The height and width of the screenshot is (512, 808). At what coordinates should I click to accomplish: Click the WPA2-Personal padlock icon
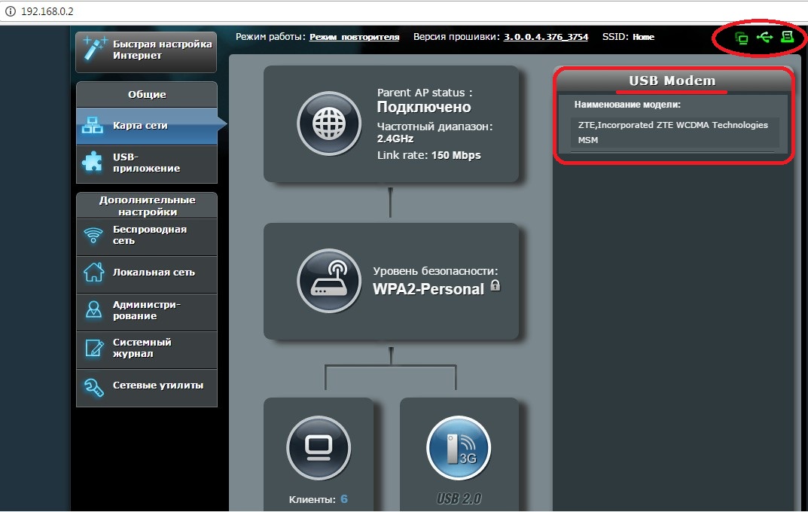click(x=495, y=285)
